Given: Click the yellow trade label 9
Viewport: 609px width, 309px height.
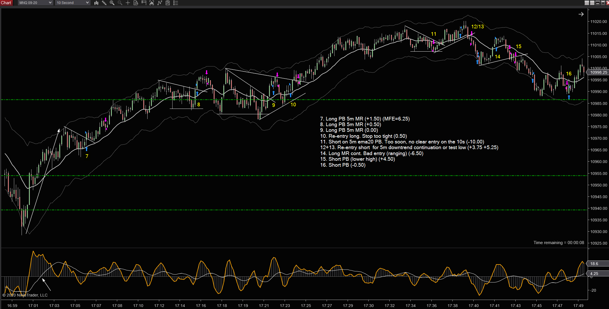Looking at the screenshot, I should pyautogui.click(x=274, y=105).
